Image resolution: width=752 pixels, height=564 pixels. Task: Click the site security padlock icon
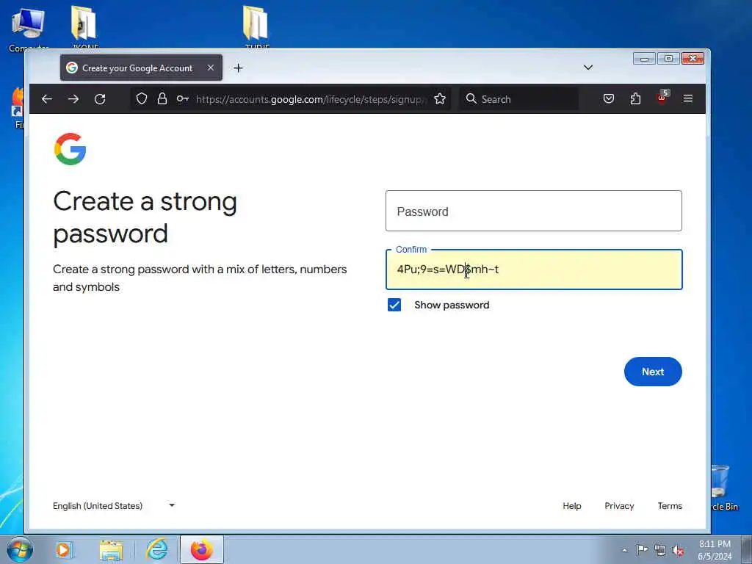coord(162,99)
